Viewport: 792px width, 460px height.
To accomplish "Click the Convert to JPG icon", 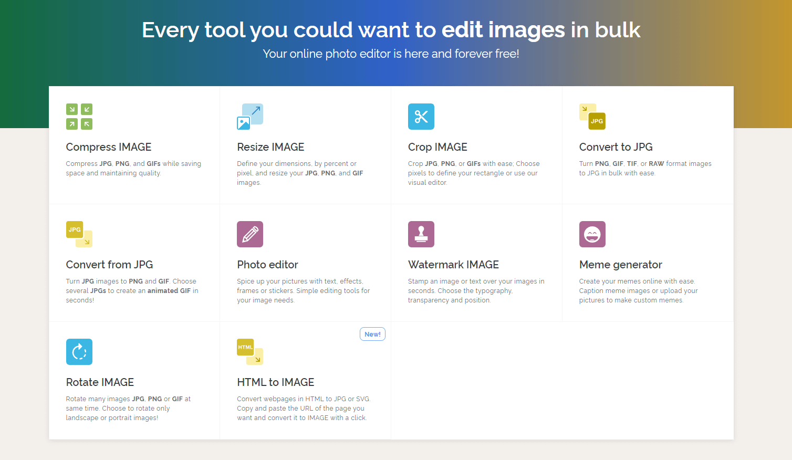I will click(592, 117).
